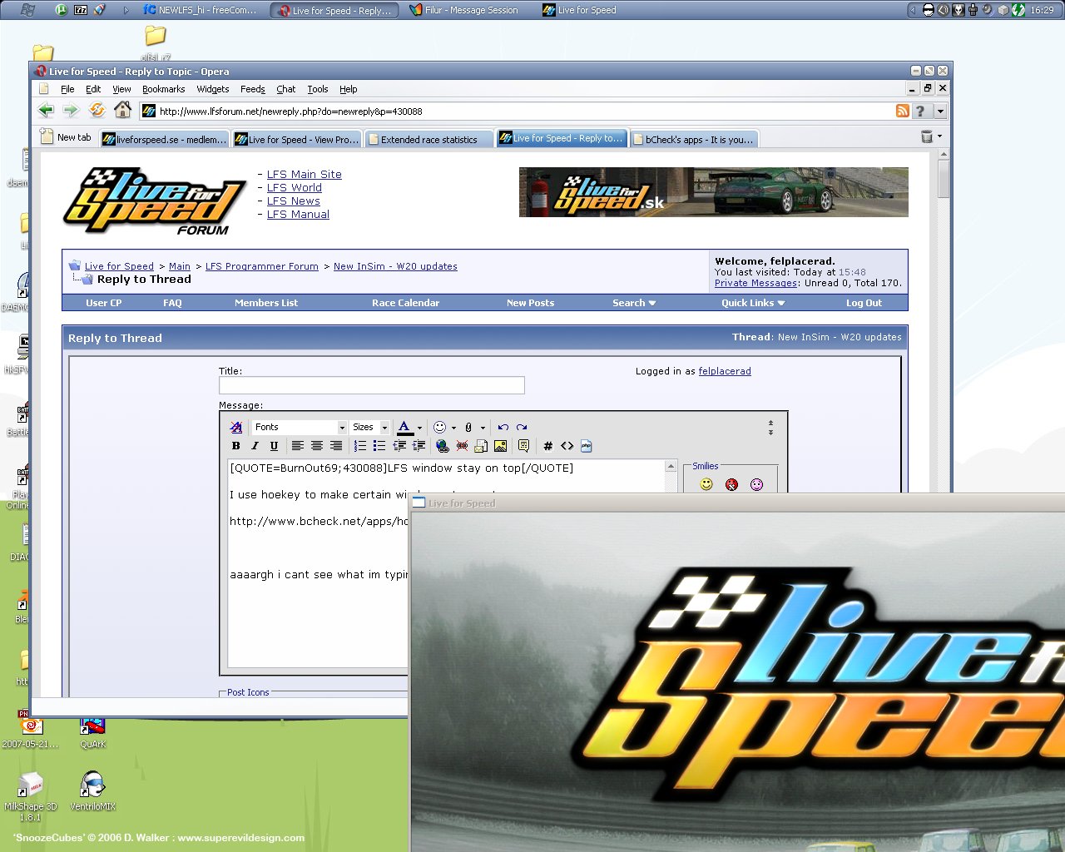Click the Remove Text Formatting icon
Viewport: 1065px width, 852px height.
pyautogui.click(x=236, y=427)
